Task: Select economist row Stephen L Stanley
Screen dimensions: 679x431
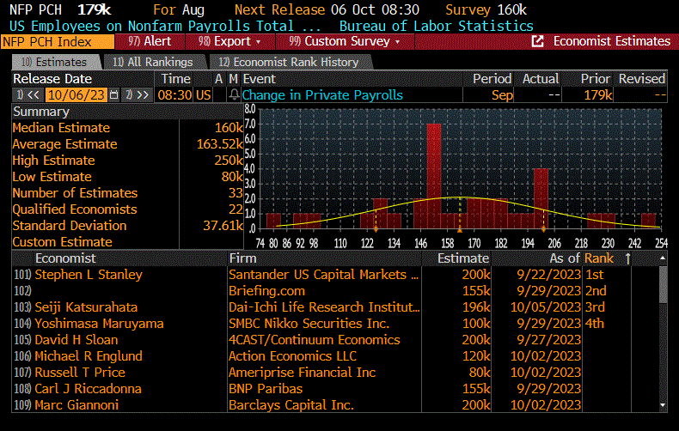Action: pos(89,275)
